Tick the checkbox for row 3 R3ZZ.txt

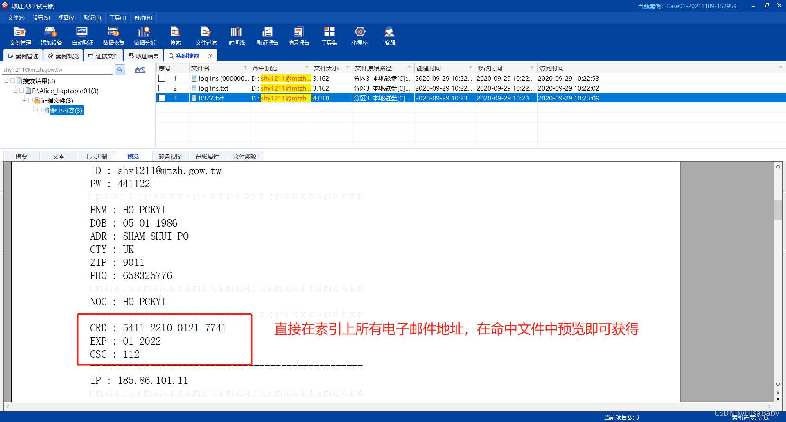click(162, 98)
